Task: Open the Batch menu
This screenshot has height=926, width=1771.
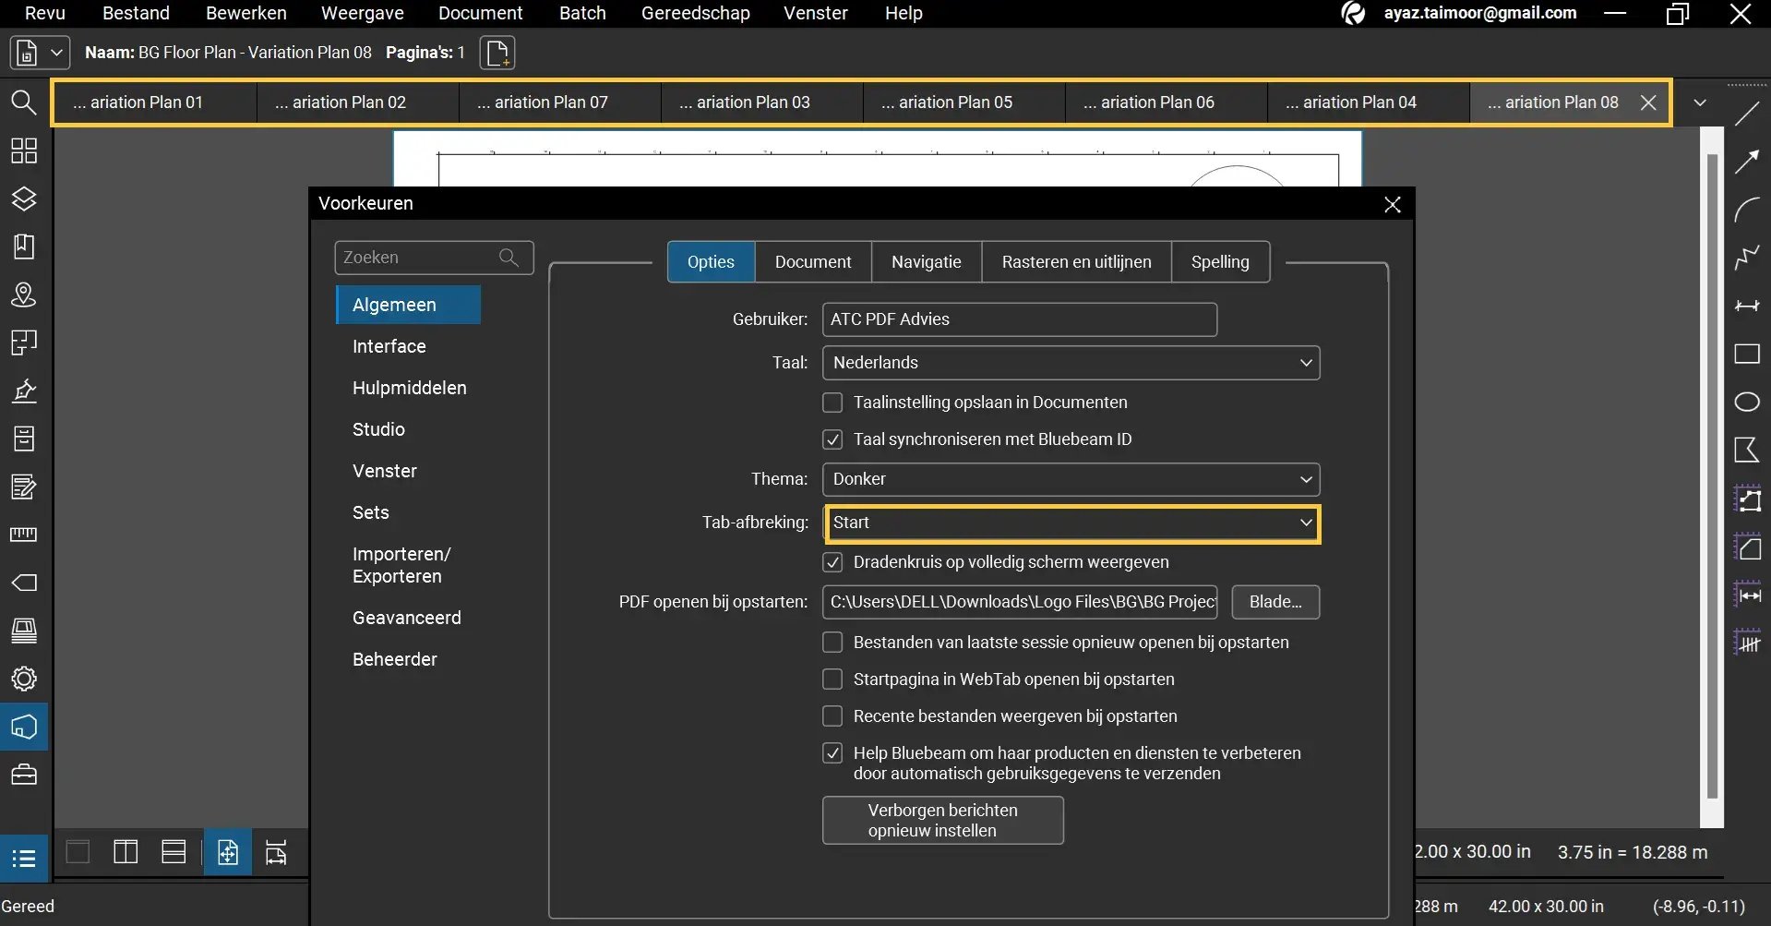Action: coord(582,13)
